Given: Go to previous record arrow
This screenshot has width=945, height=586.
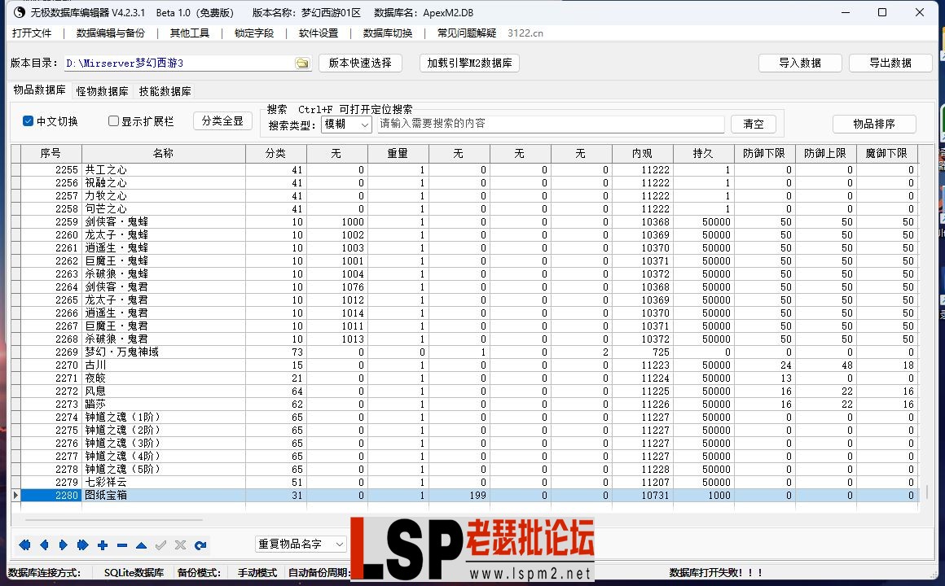Looking at the screenshot, I should click(44, 545).
